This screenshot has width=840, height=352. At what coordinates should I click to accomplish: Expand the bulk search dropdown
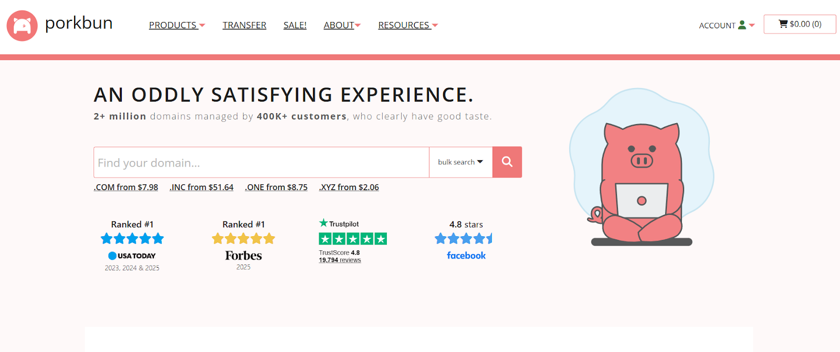click(460, 162)
